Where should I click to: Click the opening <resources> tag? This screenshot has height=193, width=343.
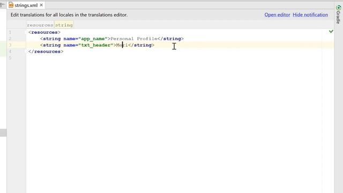pos(44,32)
